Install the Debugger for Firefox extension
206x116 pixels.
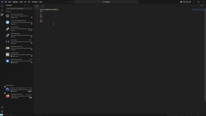pos(31,98)
